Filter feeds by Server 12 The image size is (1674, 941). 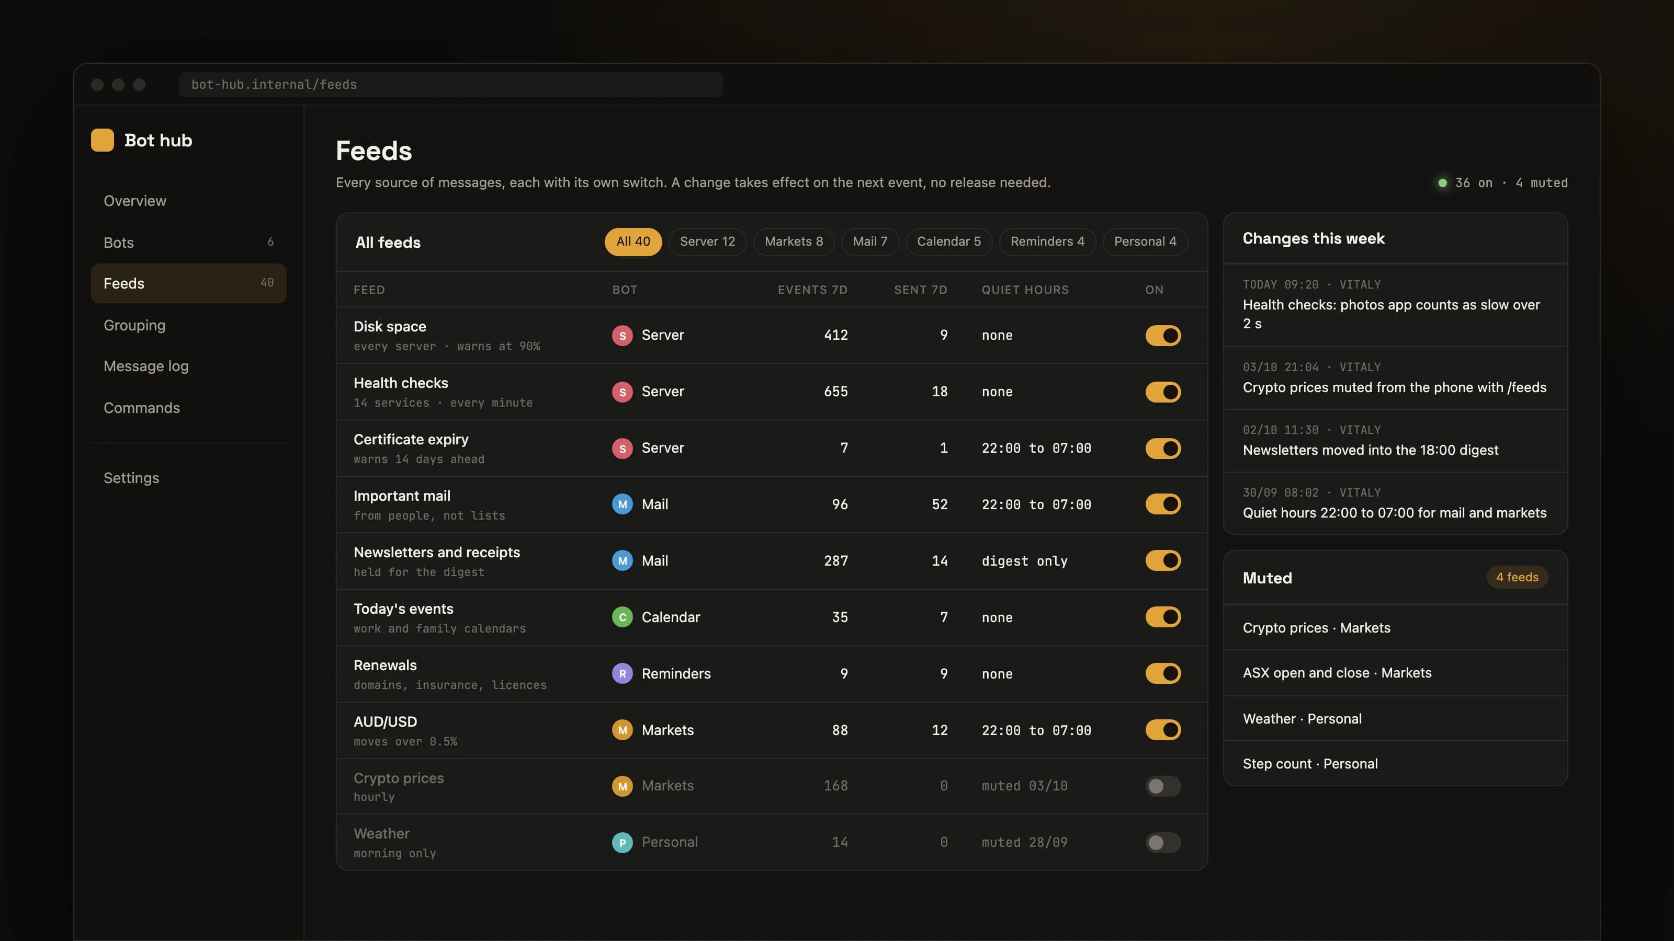click(707, 242)
